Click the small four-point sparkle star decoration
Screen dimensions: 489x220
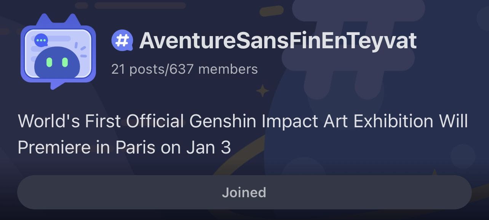(262, 91)
